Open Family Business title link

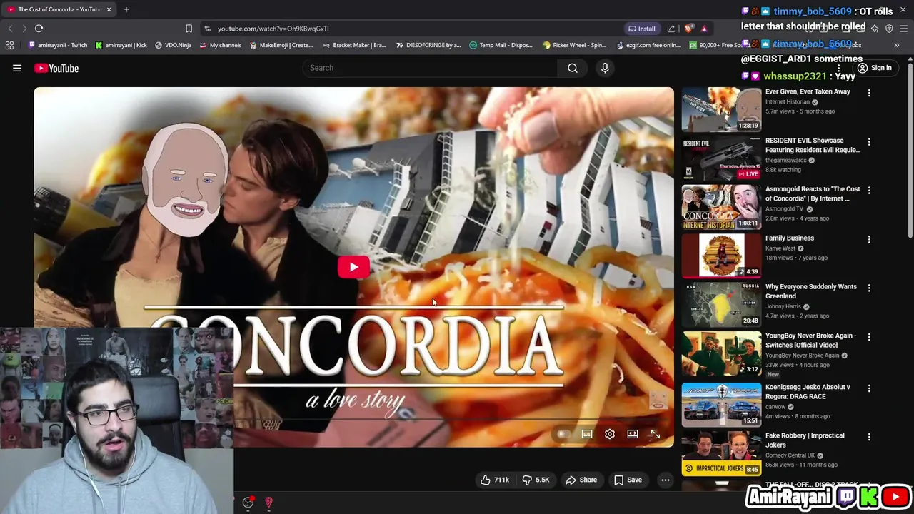[x=789, y=238]
